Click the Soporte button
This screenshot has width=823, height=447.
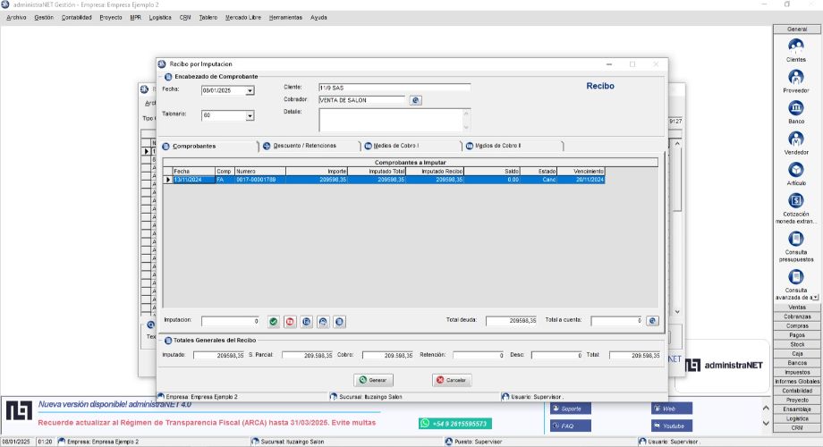(x=571, y=409)
